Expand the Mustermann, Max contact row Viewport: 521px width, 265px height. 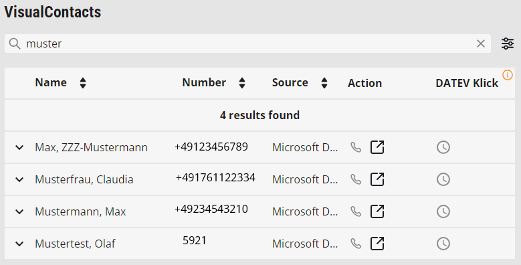(19, 211)
